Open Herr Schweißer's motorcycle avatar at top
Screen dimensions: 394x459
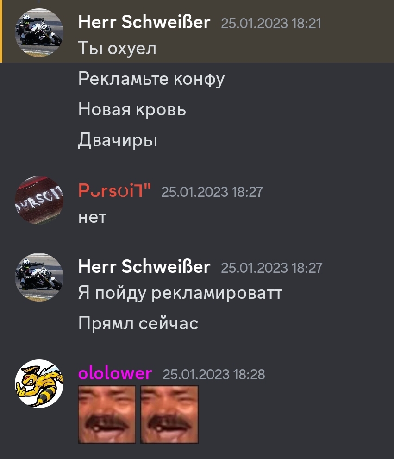click(x=39, y=32)
